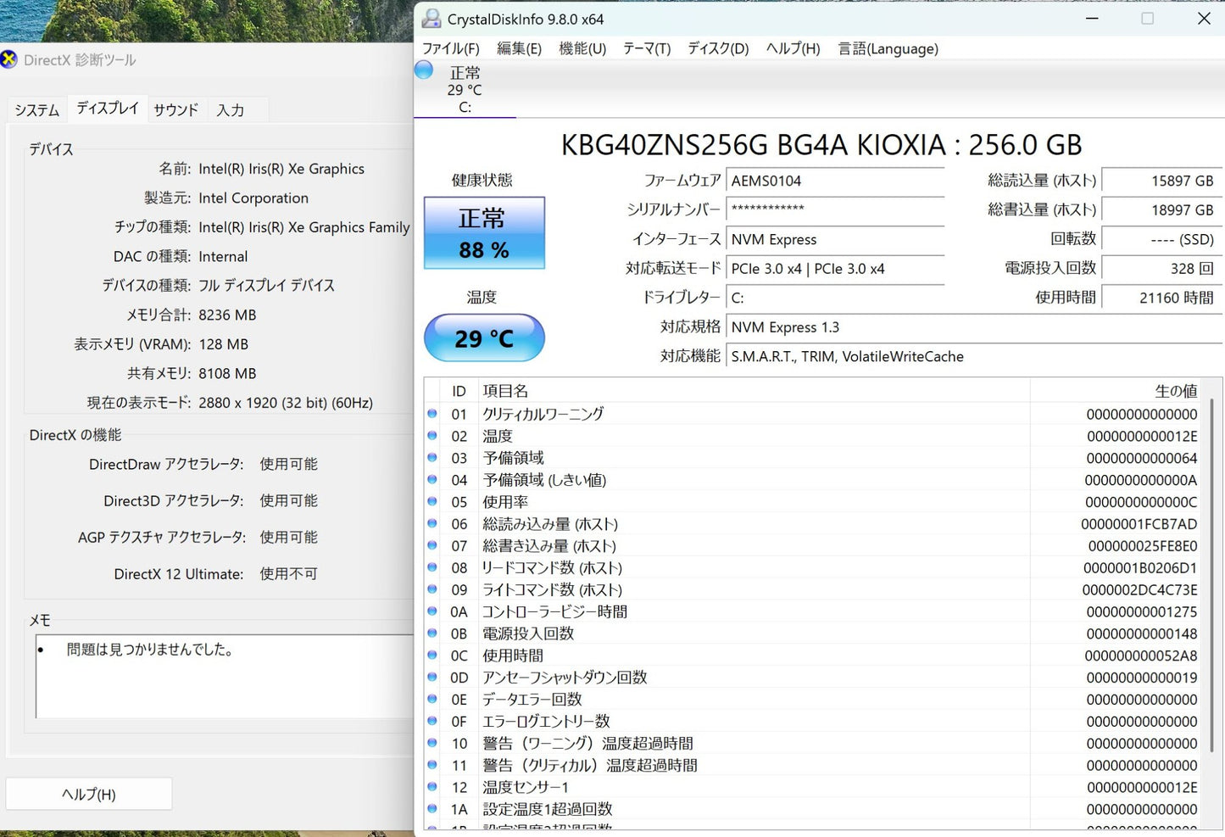Viewport: 1225px width, 837px height.
Task: Open the ディスク(D) menu
Action: pyautogui.click(x=718, y=48)
